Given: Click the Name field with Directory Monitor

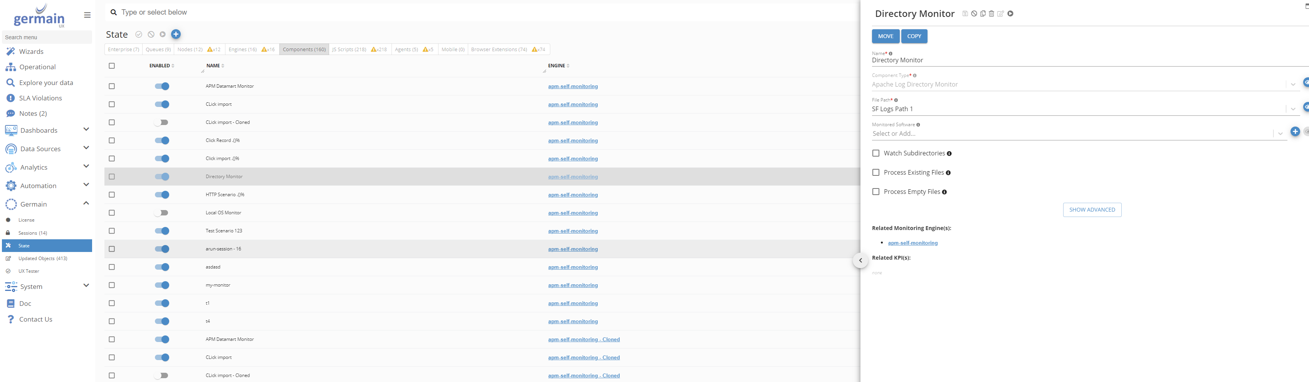Looking at the screenshot, I should coord(1067,60).
